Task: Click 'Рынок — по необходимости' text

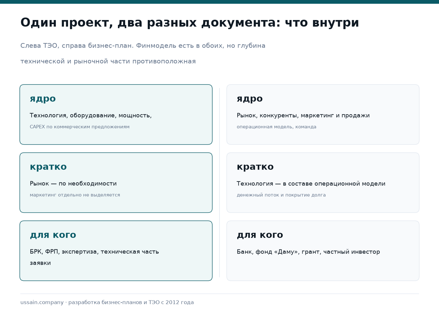Action: (73, 184)
